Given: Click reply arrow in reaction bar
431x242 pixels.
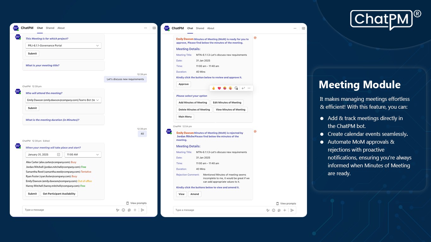Looking at the screenshot, I should (243, 88).
